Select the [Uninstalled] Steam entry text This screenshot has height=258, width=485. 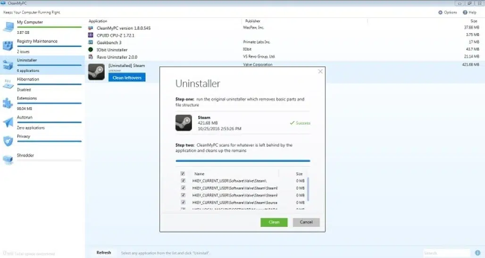[x=126, y=66]
